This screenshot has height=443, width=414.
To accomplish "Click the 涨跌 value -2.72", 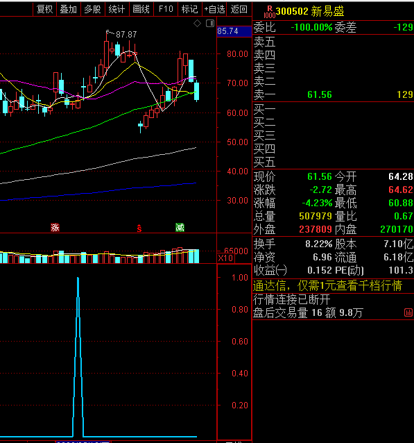I will (x=320, y=190).
